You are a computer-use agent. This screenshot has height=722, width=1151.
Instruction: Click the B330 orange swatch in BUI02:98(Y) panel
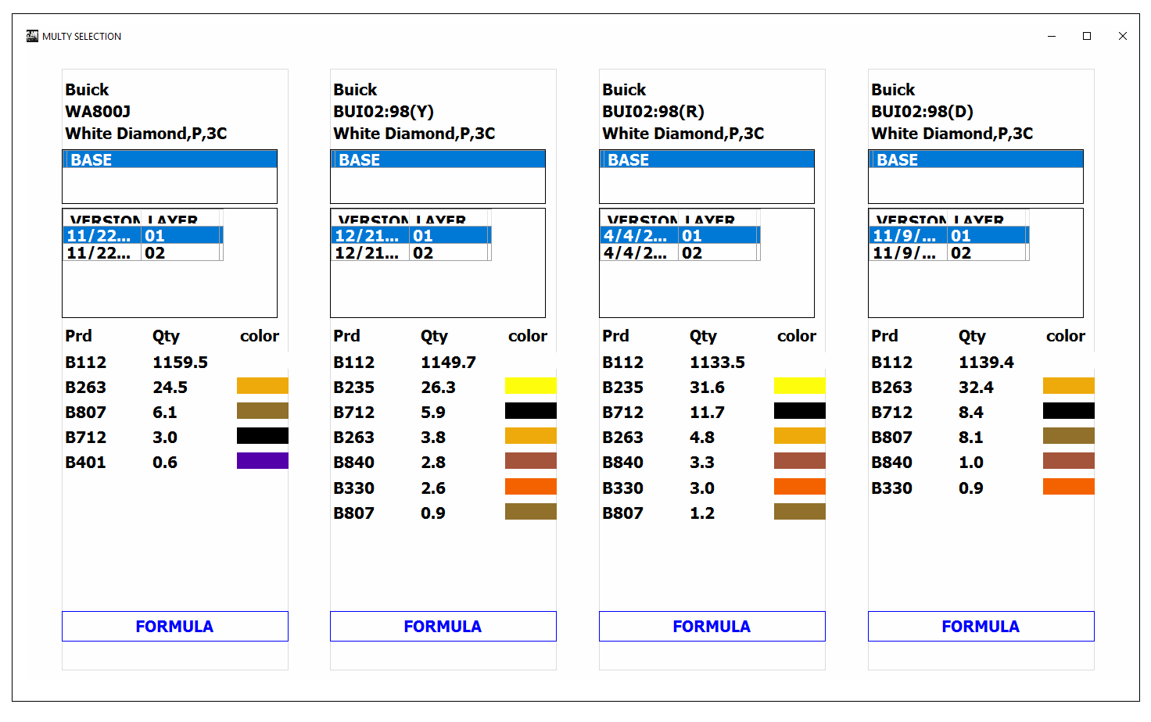531,486
